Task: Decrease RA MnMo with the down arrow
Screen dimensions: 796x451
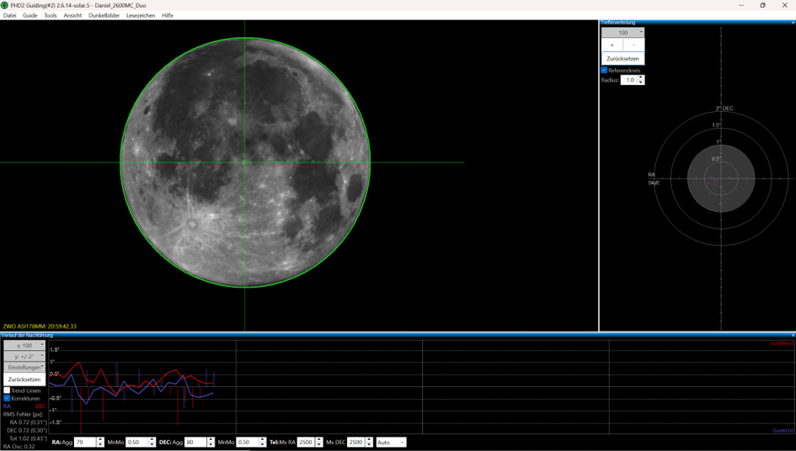Action: 152,445
